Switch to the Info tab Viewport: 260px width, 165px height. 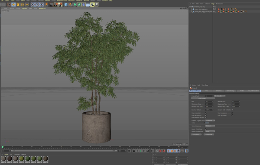pyautogui.click(x=207, y=91)
